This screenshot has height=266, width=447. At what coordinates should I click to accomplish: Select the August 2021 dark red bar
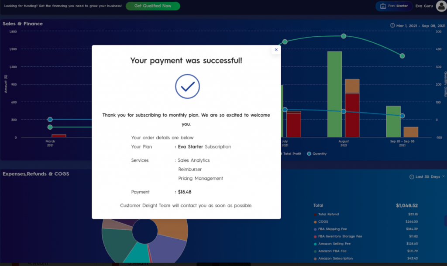pyautogui.click(x=352, y=115)
